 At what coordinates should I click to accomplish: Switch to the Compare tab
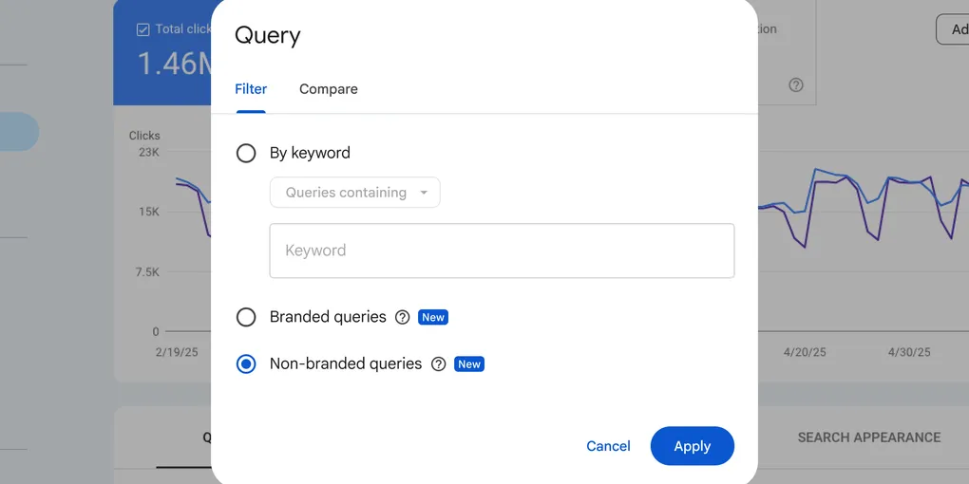point(328,89)
